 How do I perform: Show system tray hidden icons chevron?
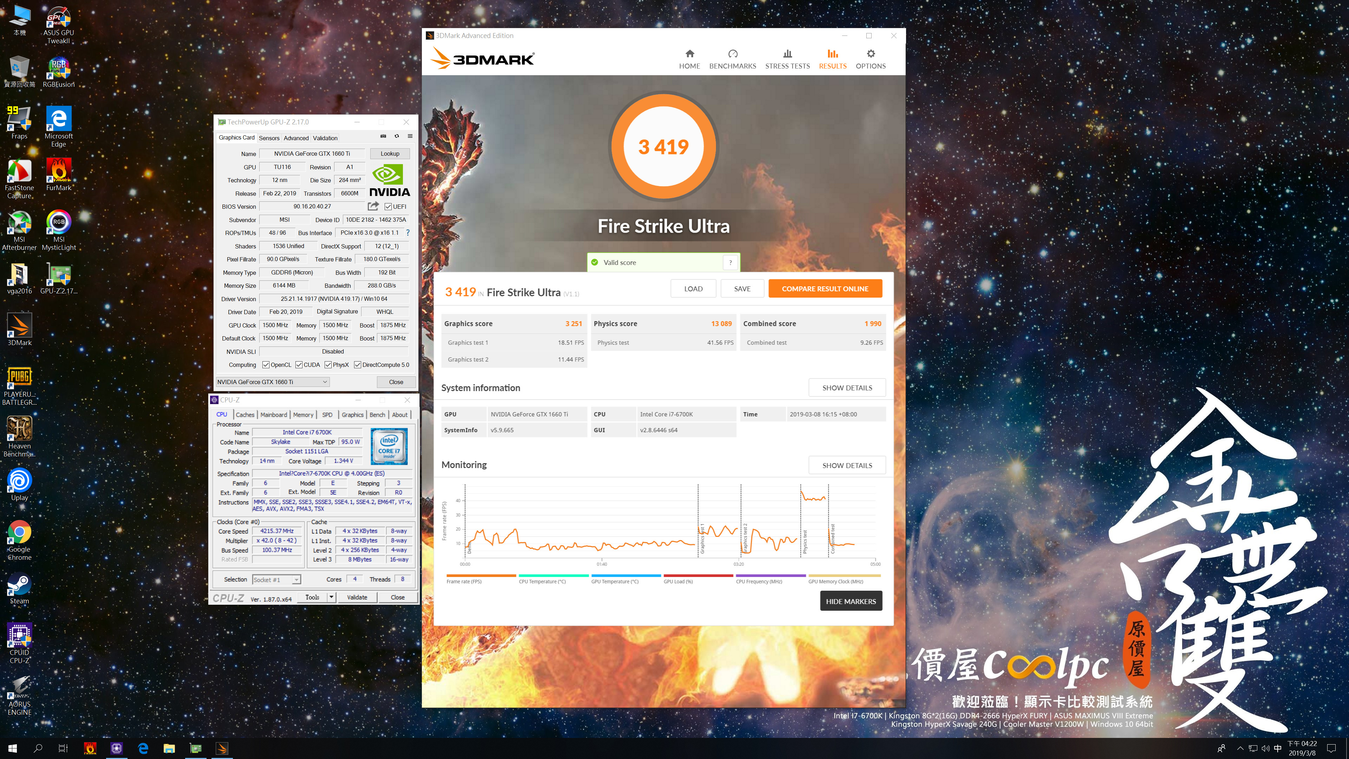pyautogui.click(x=1239, y=748)
